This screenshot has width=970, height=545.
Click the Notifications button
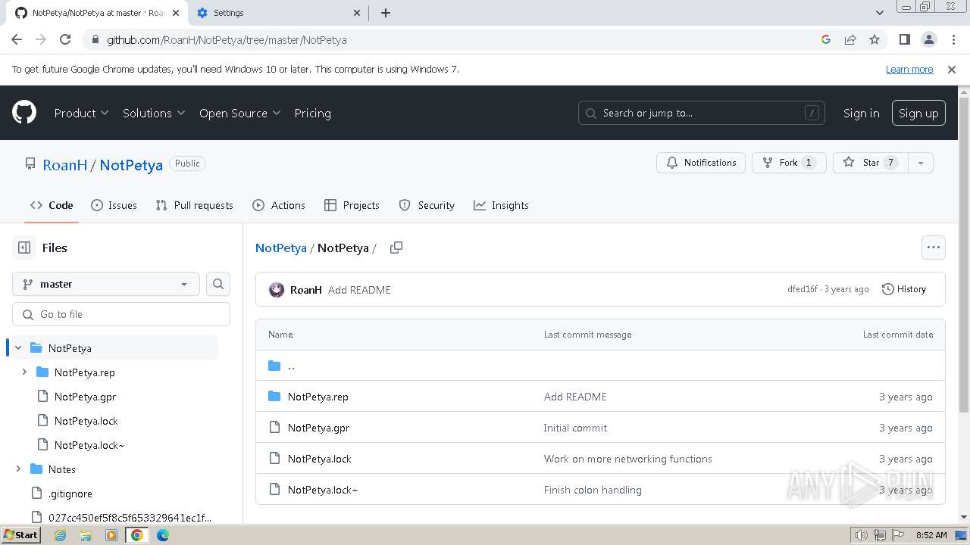[x=701, y=163]
